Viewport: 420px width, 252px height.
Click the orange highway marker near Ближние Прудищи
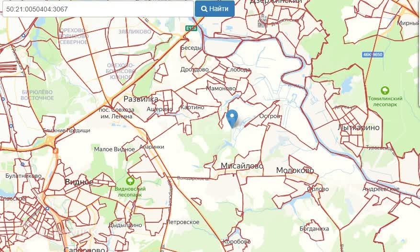click(x=56, y=151)
